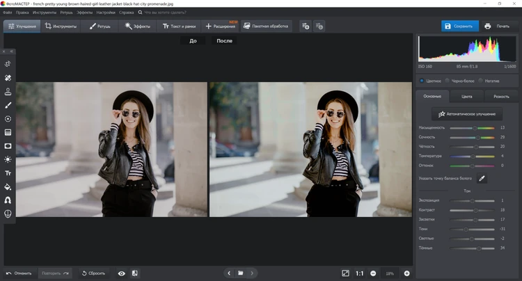Switch to the Основные tab
The width and height of the screenshot is (522, 281).
click(432, 97)
